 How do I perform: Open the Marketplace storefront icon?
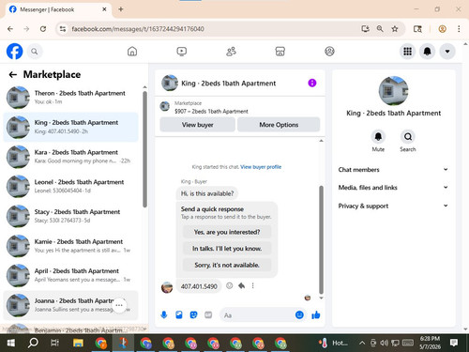280,52
